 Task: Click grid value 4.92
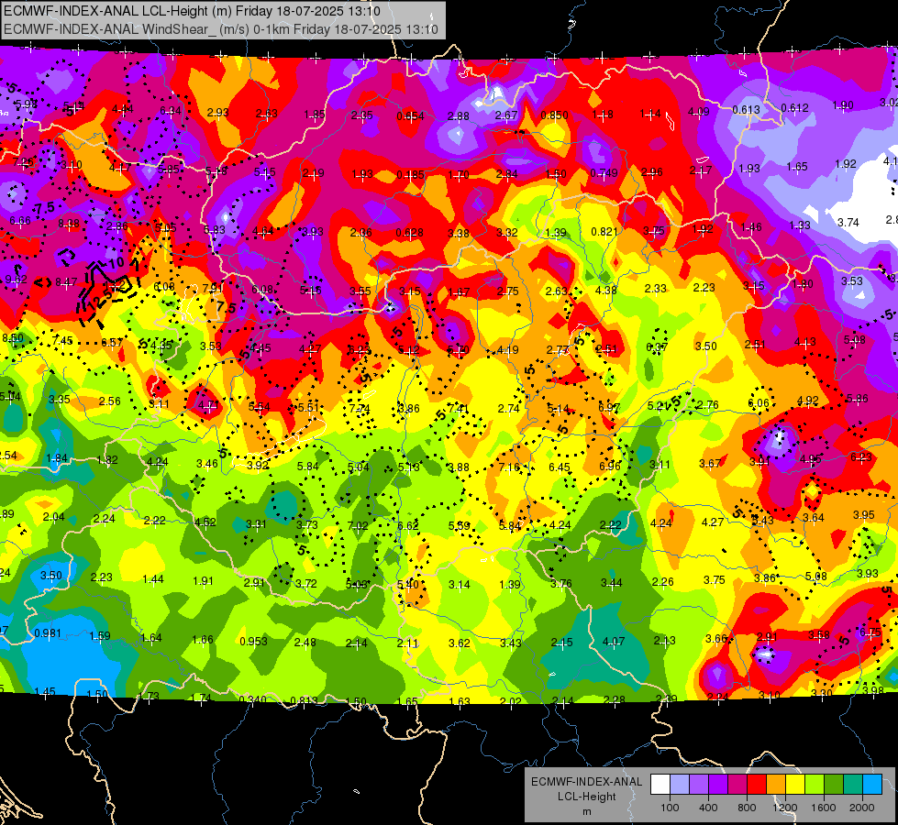pos(807,401)
